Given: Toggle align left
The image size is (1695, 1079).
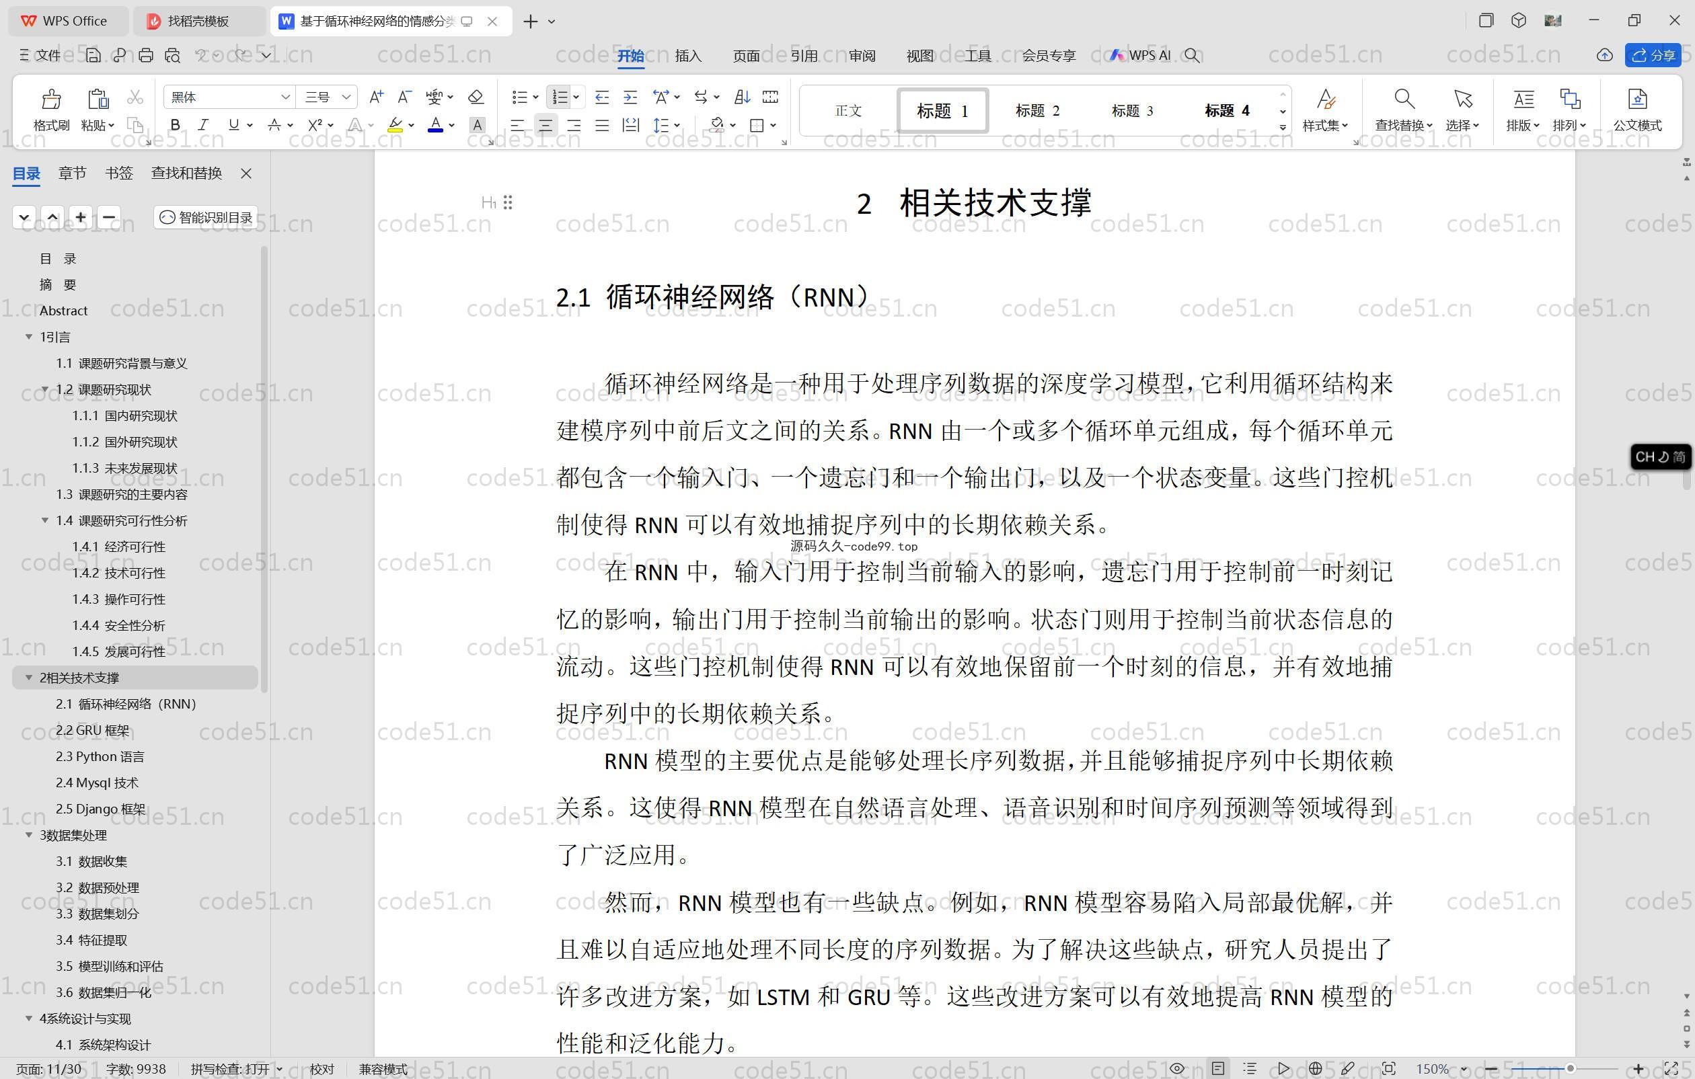Looking at the screenshot, I should tap(517, 126).
